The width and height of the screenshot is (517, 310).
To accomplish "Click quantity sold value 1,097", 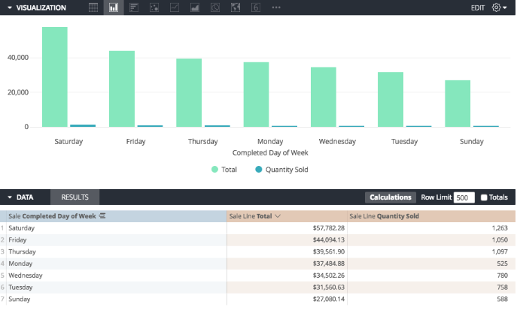I will point(500,251).
